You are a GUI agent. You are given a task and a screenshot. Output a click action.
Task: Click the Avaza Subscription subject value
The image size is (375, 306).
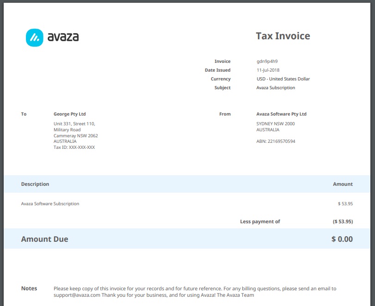pyautogui.click(x=276, y=88)
